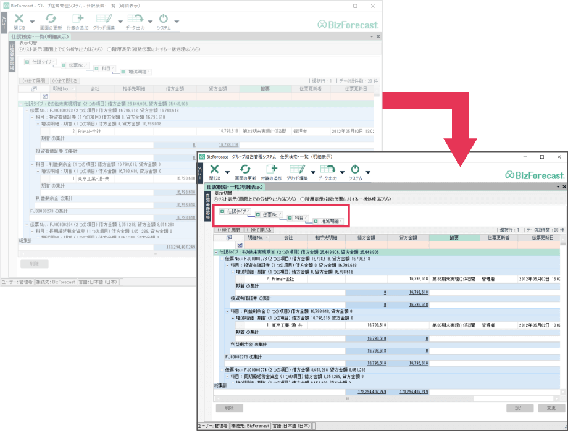
Task: Click (+)全て展開 button in front window
Action: tap(229, 230)
